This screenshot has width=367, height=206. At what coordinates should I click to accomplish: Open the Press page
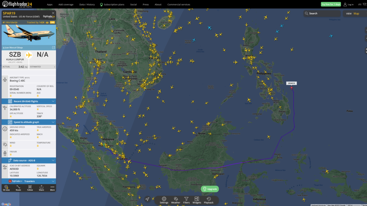coord(146,4)
